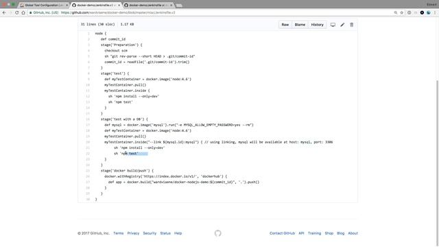
Task: Click code line "stage('docker build/push') {"
Action: coord(127,171)
